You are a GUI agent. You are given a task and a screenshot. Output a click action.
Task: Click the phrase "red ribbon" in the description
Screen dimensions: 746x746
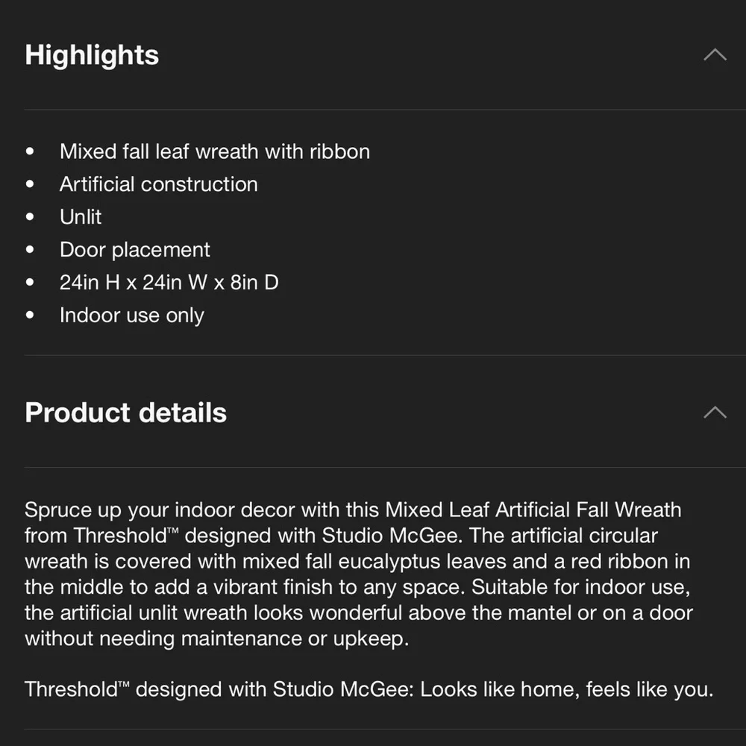[x=619, y=562]
